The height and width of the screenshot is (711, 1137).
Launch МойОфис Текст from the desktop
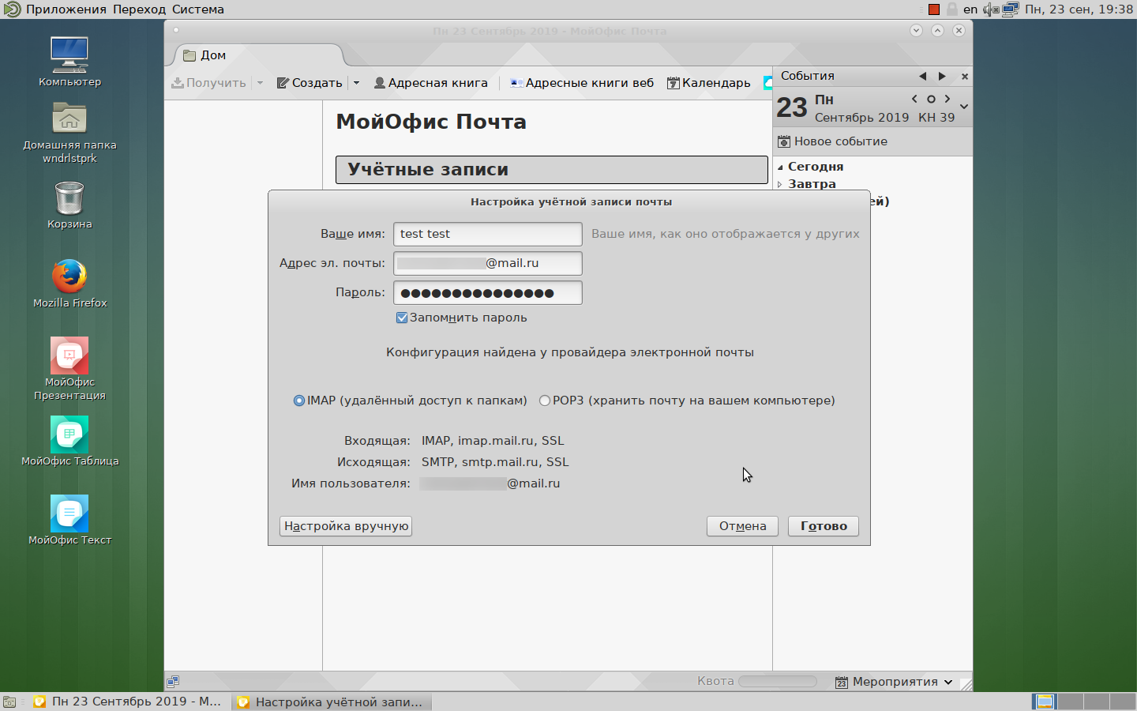pyautogui.click(x=69, y=521)
